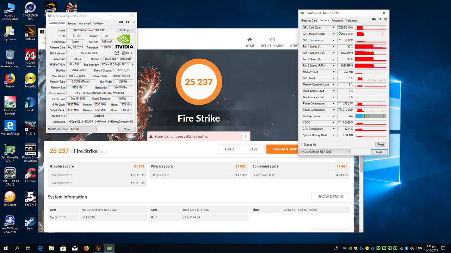Open GPU selector dropdown in Graphics Card window
This screenshot has height=253, width=451.
(72, 129)
